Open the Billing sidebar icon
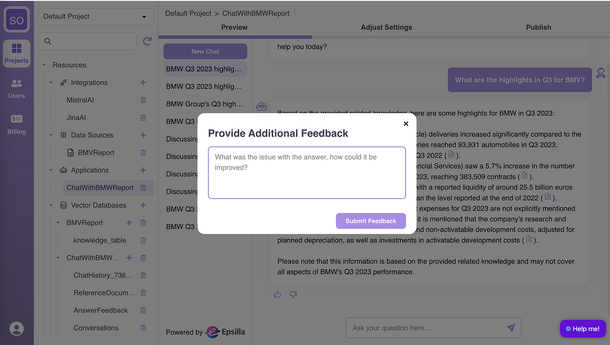Viewport: 610px width, 345px height. click(x=17, y=124)
